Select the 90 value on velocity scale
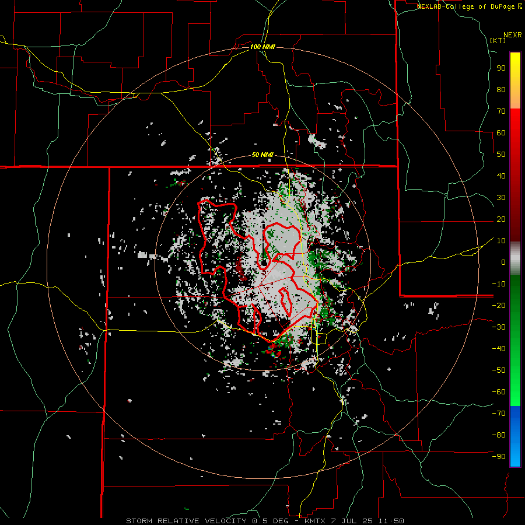The height and width of the screenshot is (525, 525). pos(501,68)
